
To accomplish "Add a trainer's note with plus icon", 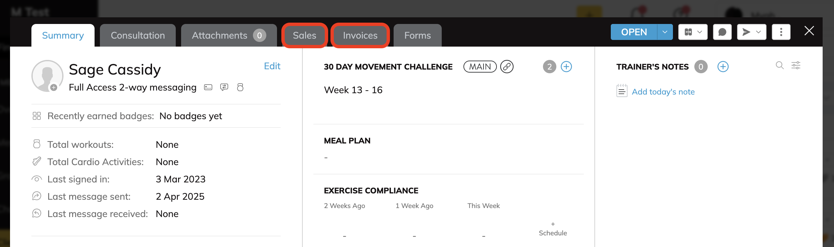I will coord(723,67).
